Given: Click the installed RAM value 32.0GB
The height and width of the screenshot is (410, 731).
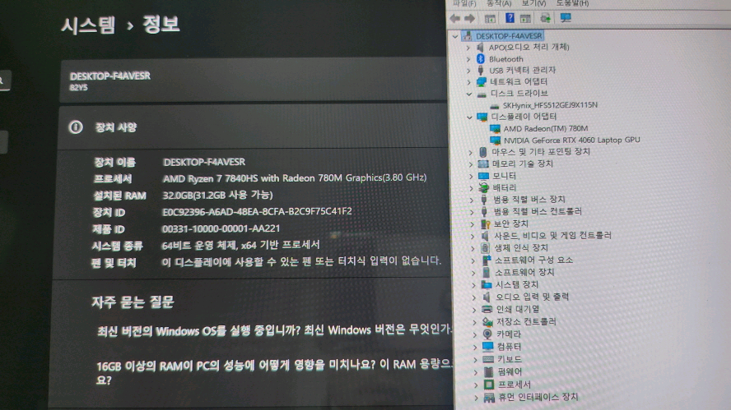Looking at the screenshot, I should pyautogui.click(x=217, y=195).
